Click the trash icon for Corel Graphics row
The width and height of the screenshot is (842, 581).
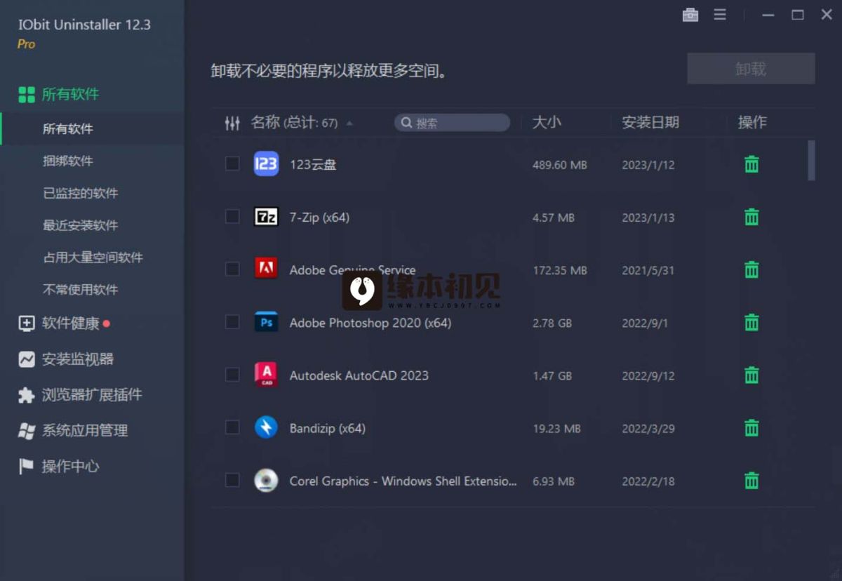pyautogui.click(x=751, y=481)
